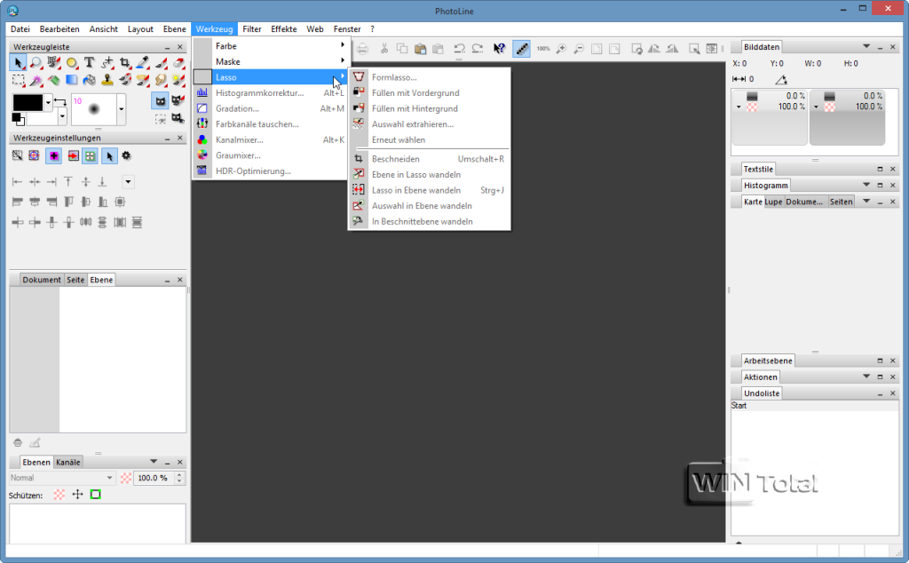The image size is (909, 563).
Task: Select the rectangular marquee selection tool
Action: point(19,80)
